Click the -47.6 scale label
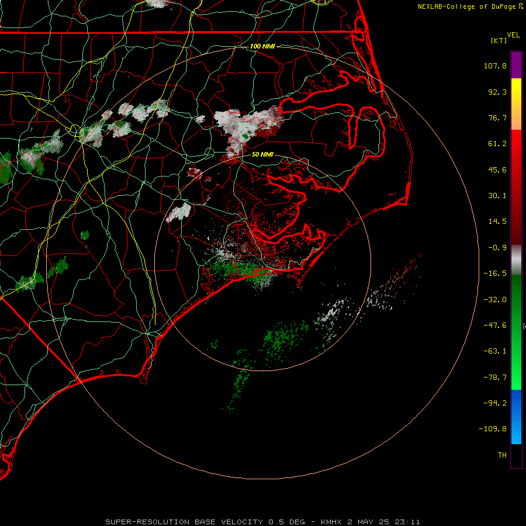 pos(495,326)
